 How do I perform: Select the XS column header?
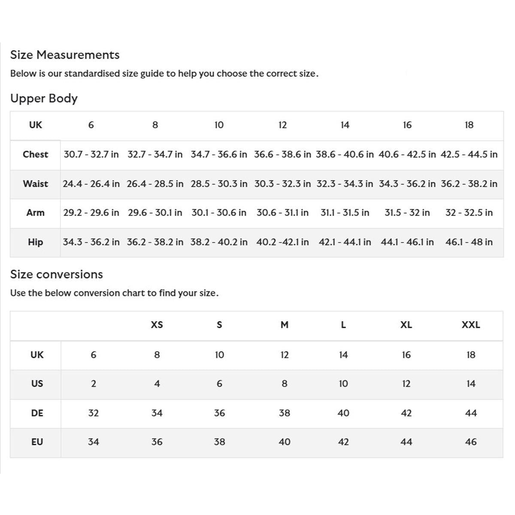pos(157,325)
